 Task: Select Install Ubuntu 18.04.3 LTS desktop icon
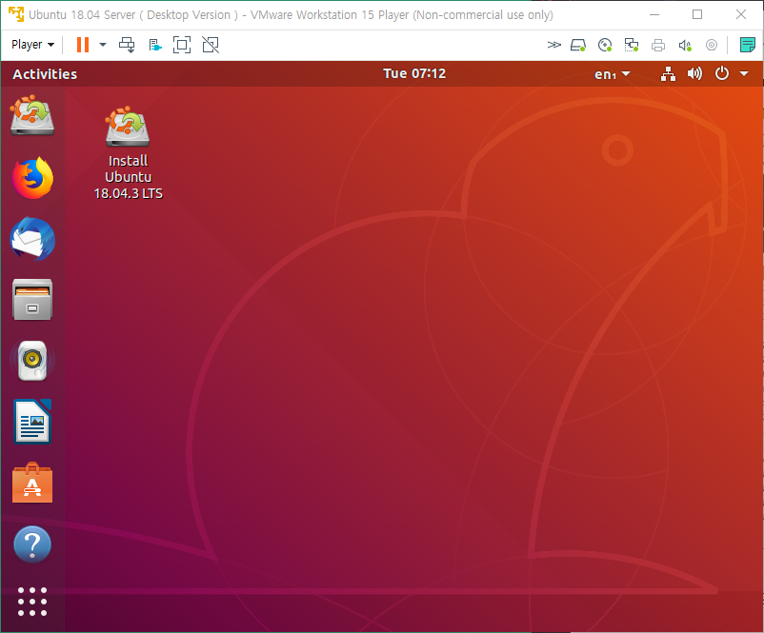(128, 153)
